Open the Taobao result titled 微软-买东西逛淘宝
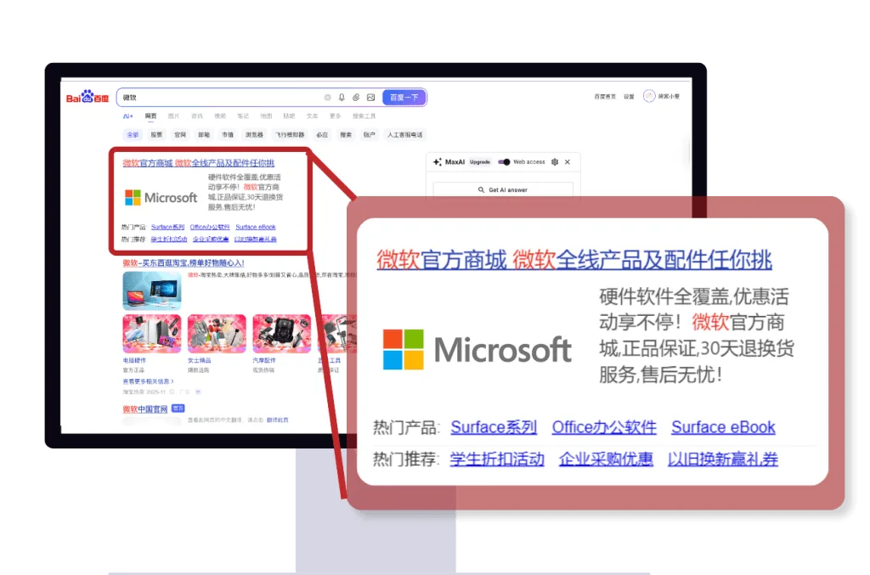This screenshot has height=575, width=870. tap(184, 262)
